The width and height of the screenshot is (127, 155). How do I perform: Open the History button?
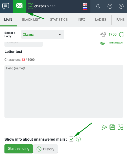[45, 149]
